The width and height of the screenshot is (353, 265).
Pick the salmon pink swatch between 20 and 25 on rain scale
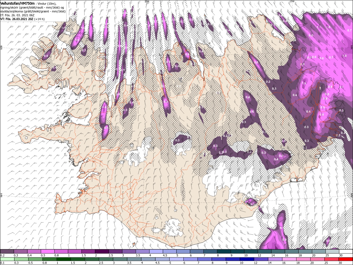[318, 259]
